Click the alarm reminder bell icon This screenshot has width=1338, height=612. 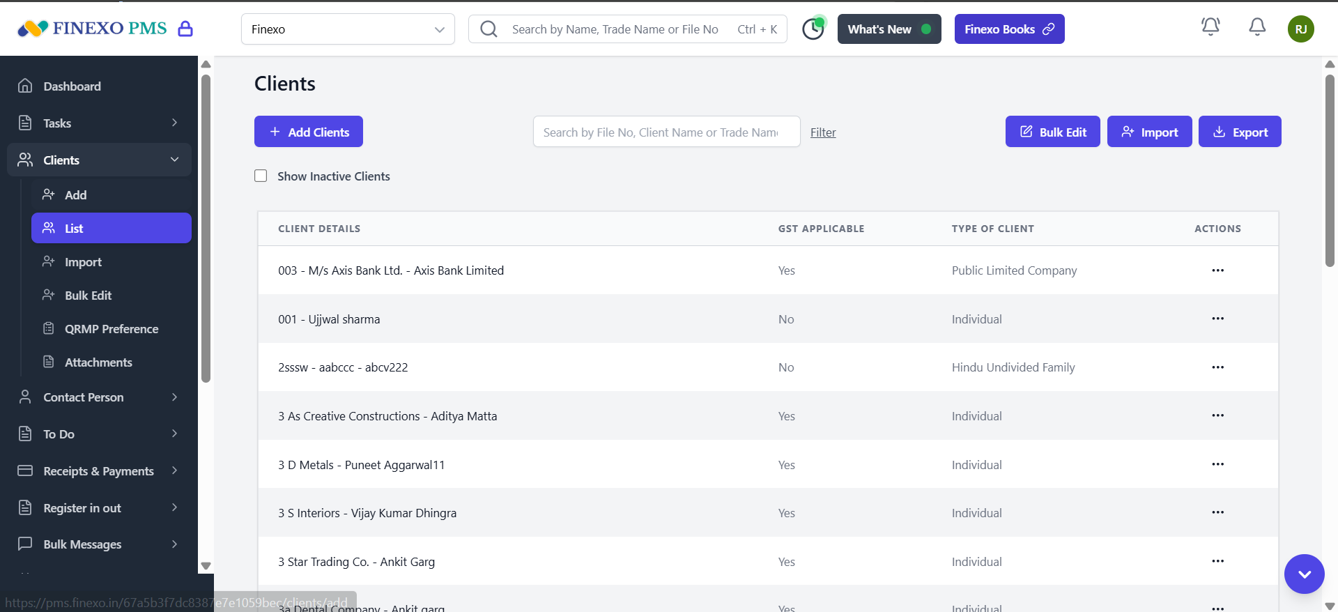pyautogui.click(x=1210, y=27)
